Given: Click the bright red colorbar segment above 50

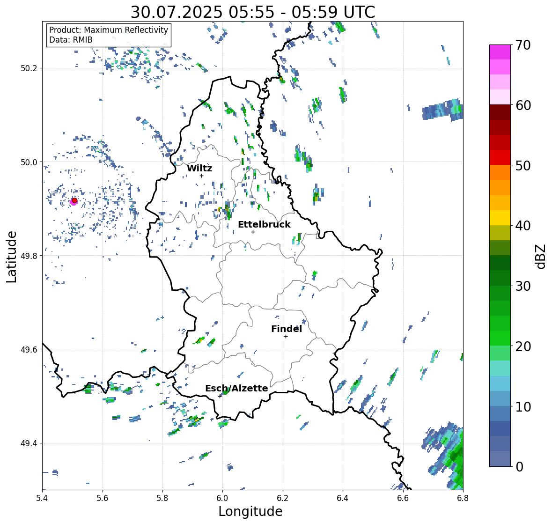Looking at the screenshot, I should click(x=500, y=157).
